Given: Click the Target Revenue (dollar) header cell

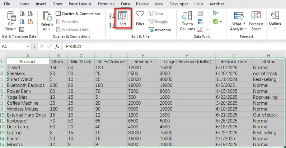Looking at the screenshot, I should (x=187, y=61).
